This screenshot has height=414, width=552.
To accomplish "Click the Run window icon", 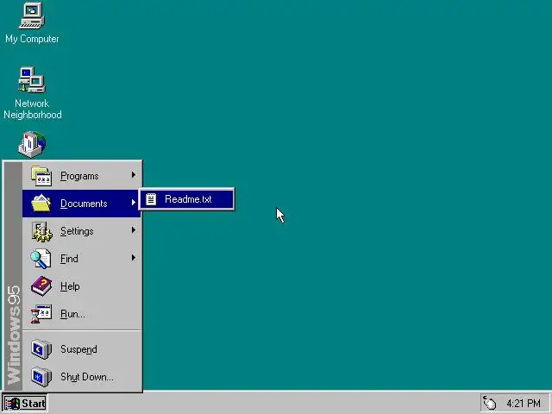I will coord(41,314).
